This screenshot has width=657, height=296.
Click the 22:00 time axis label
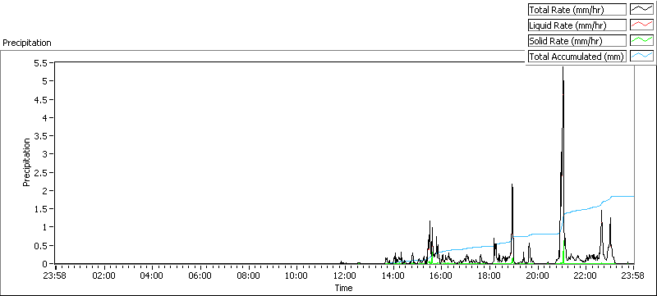point(586,276)
